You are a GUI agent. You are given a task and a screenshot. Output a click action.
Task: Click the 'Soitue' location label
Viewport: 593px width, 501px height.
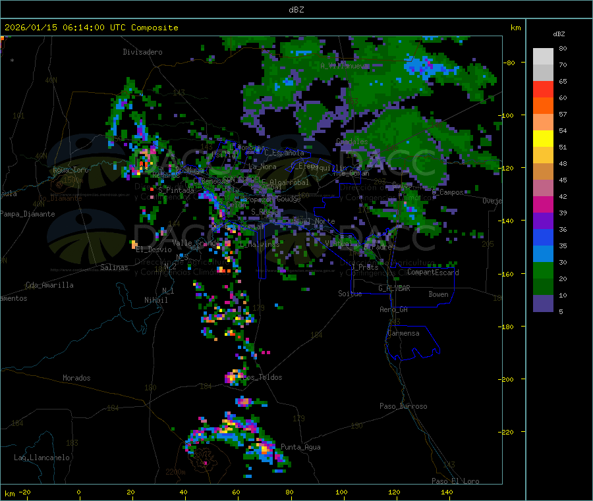pos(350,294)
